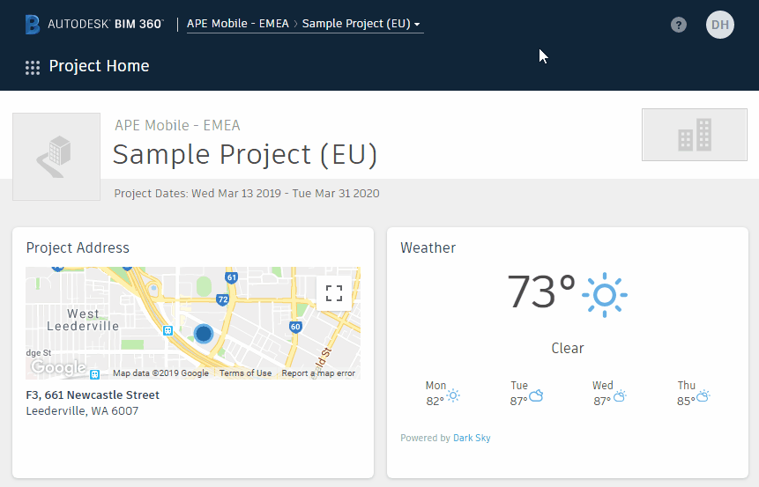Select the Wednesday forecast entry

609,394
